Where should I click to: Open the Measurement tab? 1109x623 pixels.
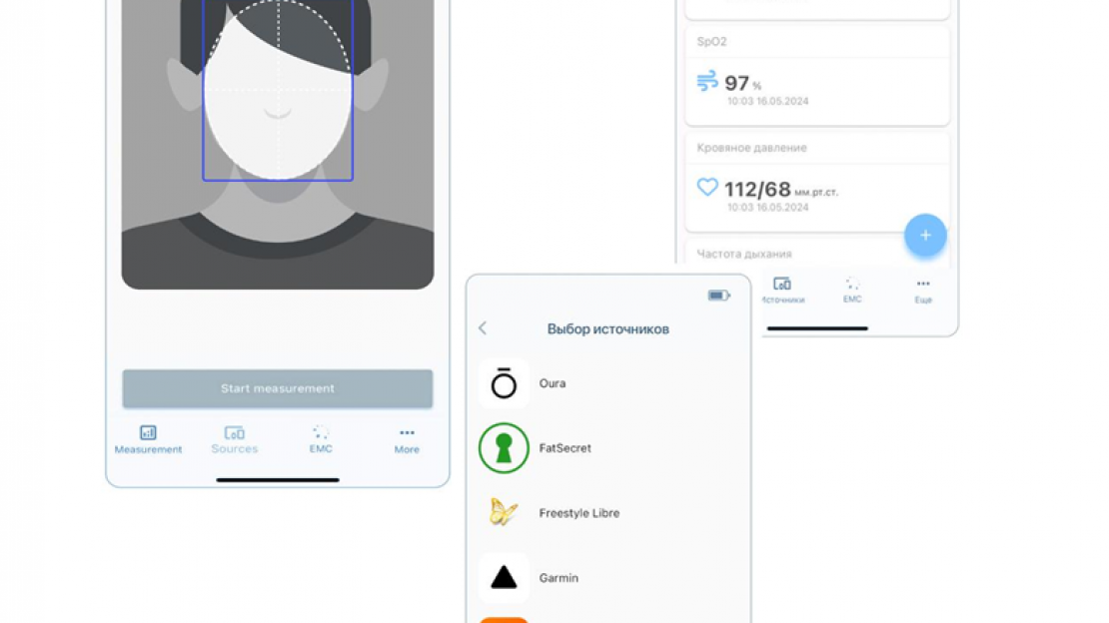(148, 439)
